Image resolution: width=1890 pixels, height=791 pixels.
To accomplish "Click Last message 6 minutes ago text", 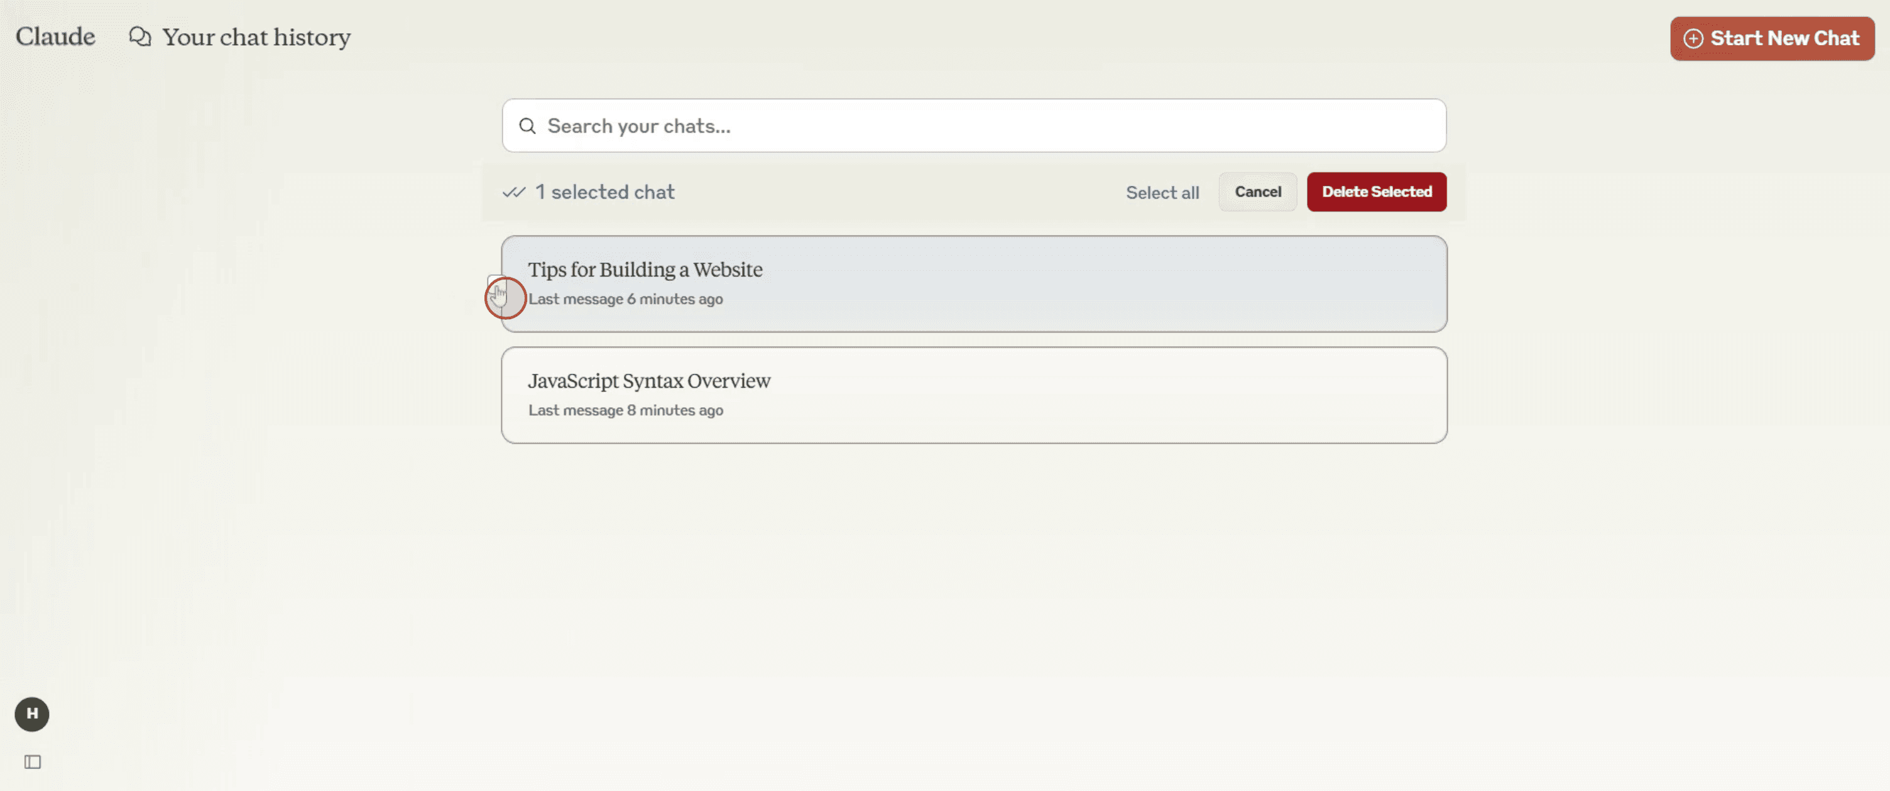I will point(625,298).
